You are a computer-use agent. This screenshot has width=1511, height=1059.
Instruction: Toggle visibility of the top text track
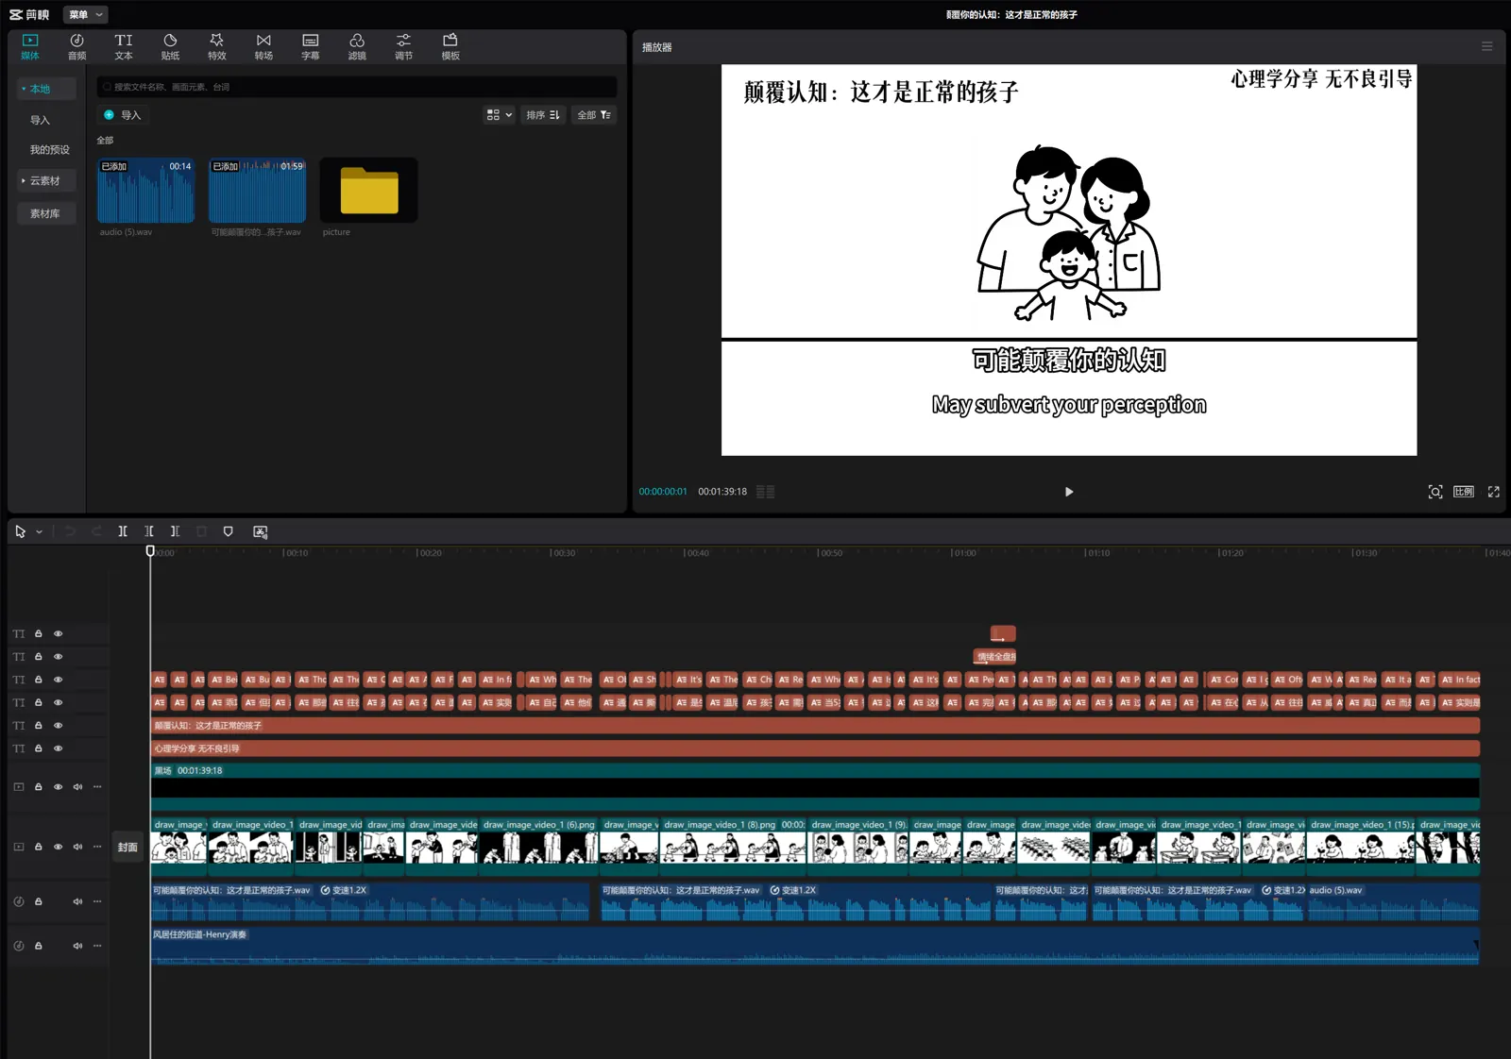pos(58,633)
